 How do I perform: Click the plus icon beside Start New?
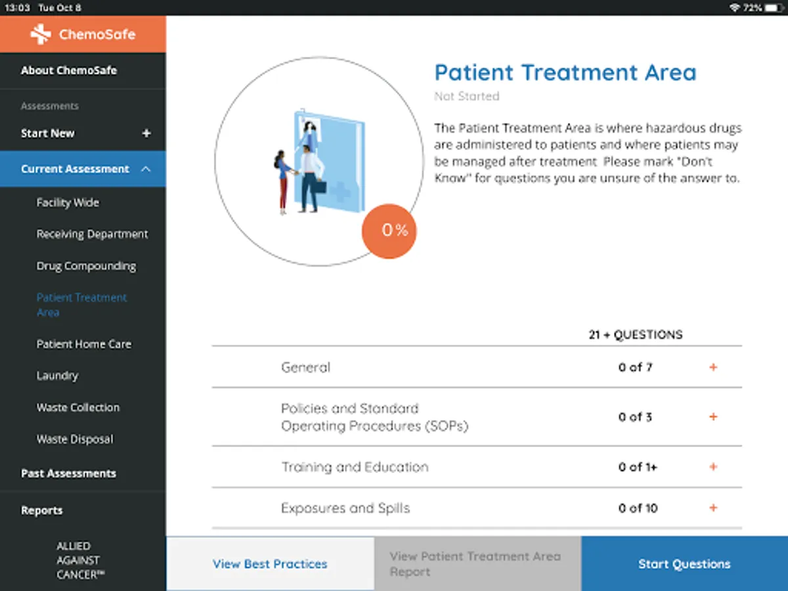146,133
